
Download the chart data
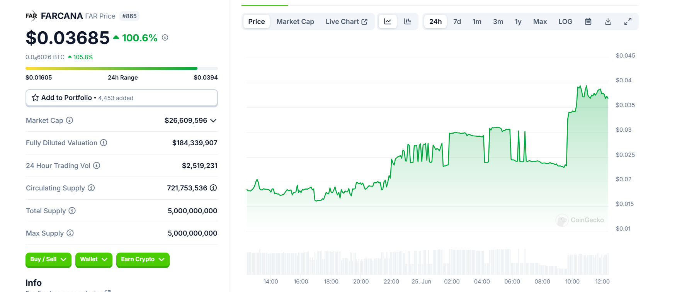[x=608, y=22]
